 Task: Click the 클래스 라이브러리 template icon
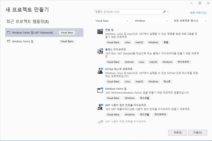point(100,51)
